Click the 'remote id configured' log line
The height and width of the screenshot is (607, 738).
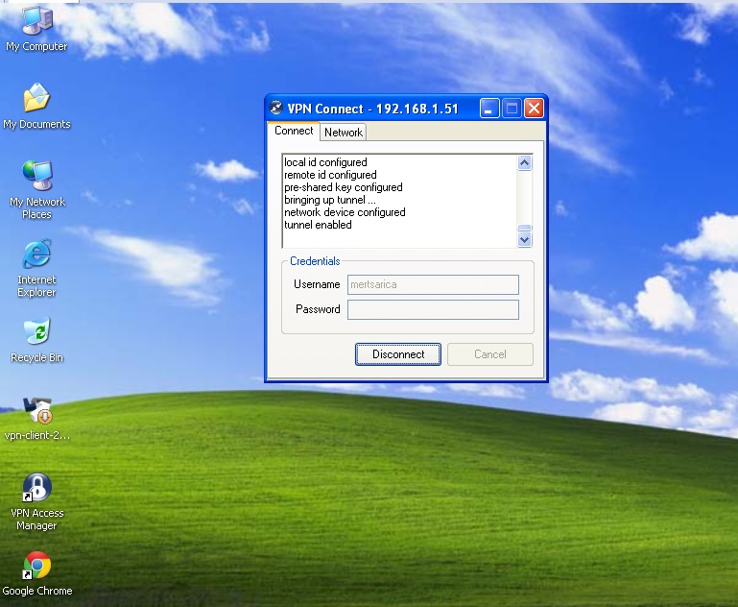click(x=330, y=175)
